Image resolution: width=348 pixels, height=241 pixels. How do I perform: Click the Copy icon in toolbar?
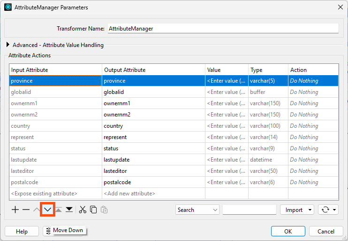[x=93, y=210]
